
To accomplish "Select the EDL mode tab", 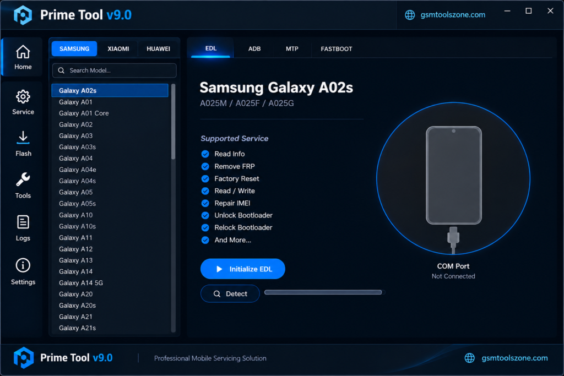I will tap(211, 48).
